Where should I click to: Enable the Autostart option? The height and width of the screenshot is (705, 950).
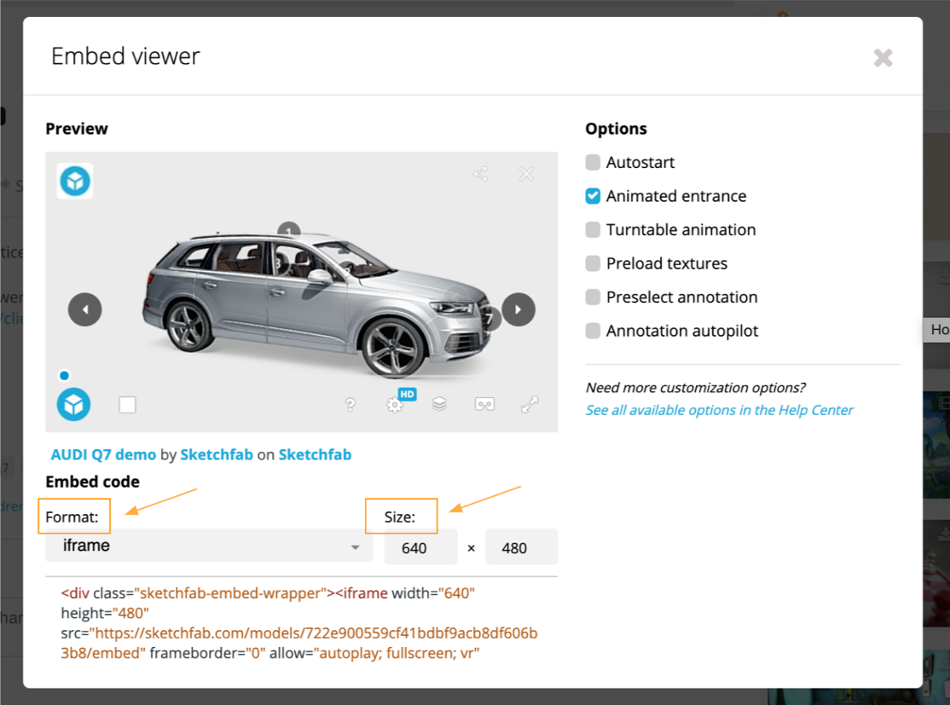click(593, 162)
